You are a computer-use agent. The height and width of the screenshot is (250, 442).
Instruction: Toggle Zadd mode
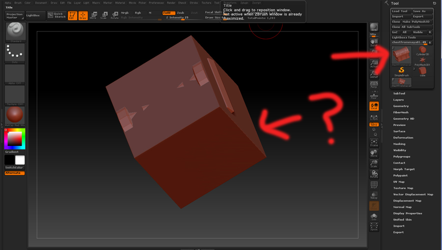[168, 13]
